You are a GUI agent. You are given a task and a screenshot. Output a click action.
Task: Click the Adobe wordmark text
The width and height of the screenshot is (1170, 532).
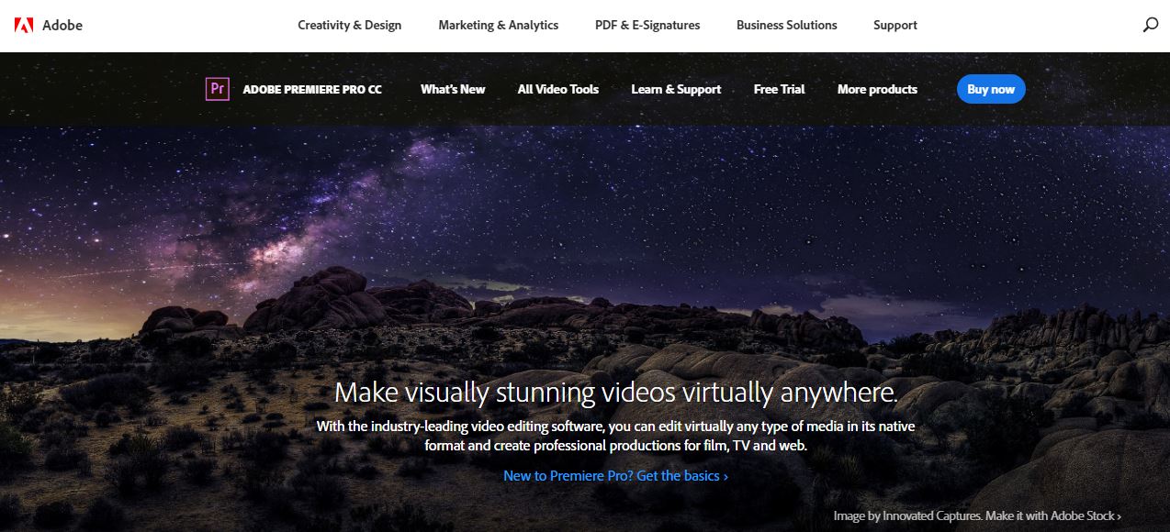(x=62, y=26)
